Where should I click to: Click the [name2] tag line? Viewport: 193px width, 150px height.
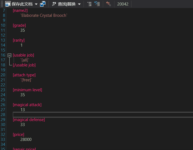pos(20,10)
